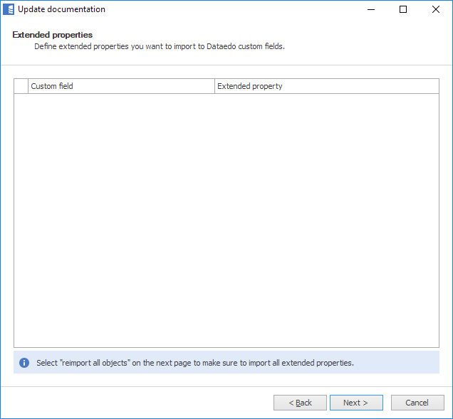Click the Extended properties bold heading

click(53, 35)
